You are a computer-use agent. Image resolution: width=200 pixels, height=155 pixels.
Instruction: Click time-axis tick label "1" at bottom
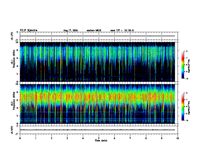[x=36, y=138]
